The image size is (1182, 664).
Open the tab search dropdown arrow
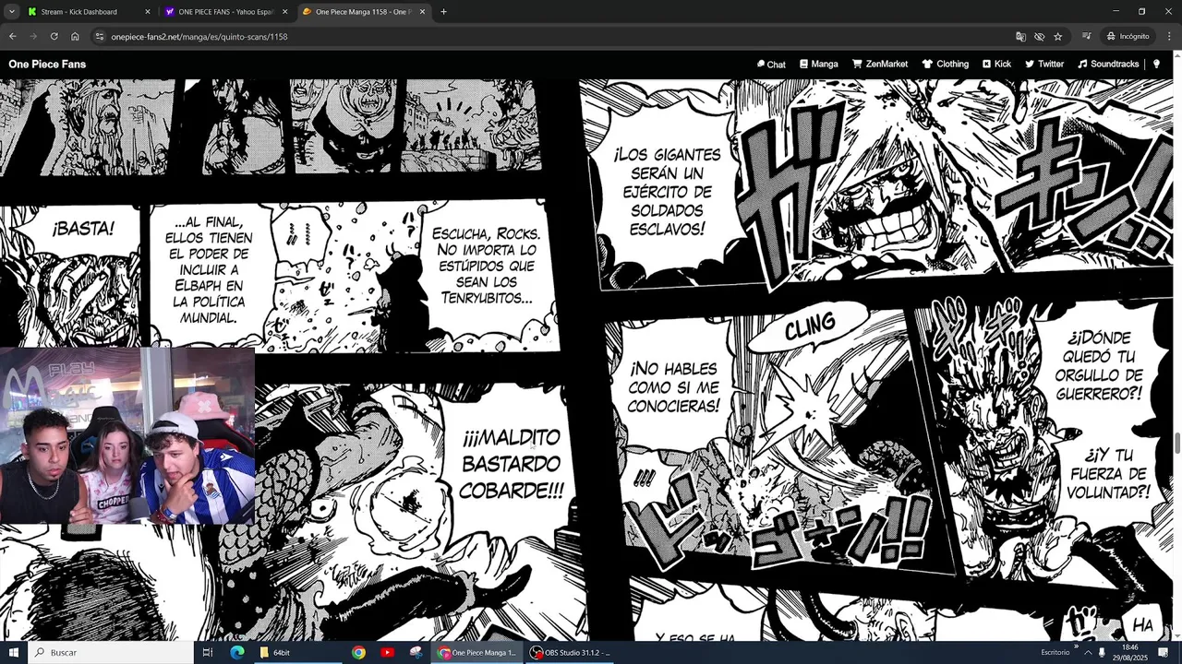click(11, 12)
